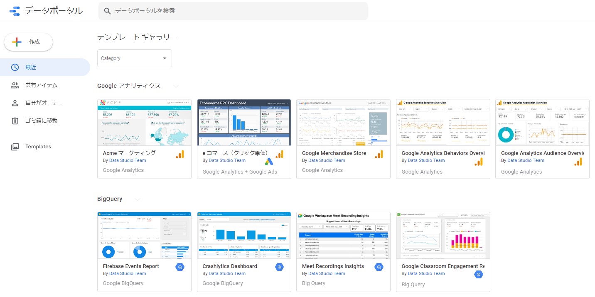Open the Google Analytics Acquisition Overview thumbnail
Image resolution: width=595 pixels, height=297 pixels.
click(543, 122)
